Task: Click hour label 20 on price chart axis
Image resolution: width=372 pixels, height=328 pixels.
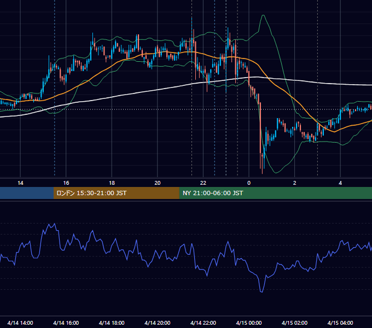Action: 158,183
